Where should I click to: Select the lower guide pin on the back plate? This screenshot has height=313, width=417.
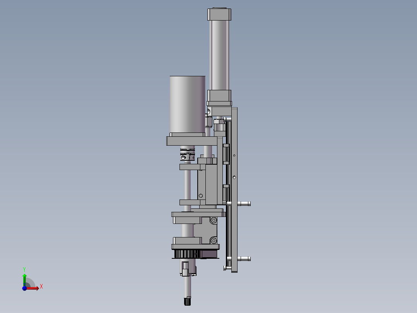(244, 258)
